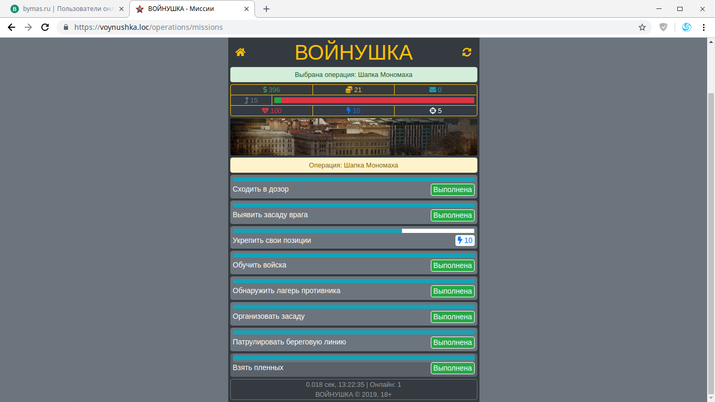The width and height of the screenshot is (715, 402).
Task: Click Выполнена button for Взять пленных
Action: click(452, 368)
